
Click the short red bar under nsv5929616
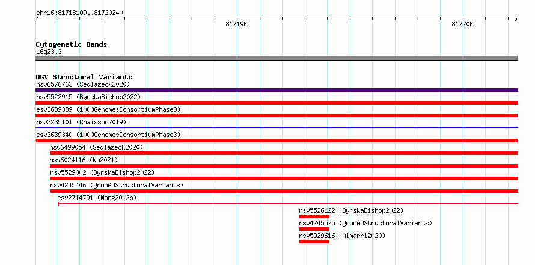(x=314, y=242)
